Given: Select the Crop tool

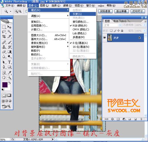Looking at the screenshot, I should click(x=4, y=37).
